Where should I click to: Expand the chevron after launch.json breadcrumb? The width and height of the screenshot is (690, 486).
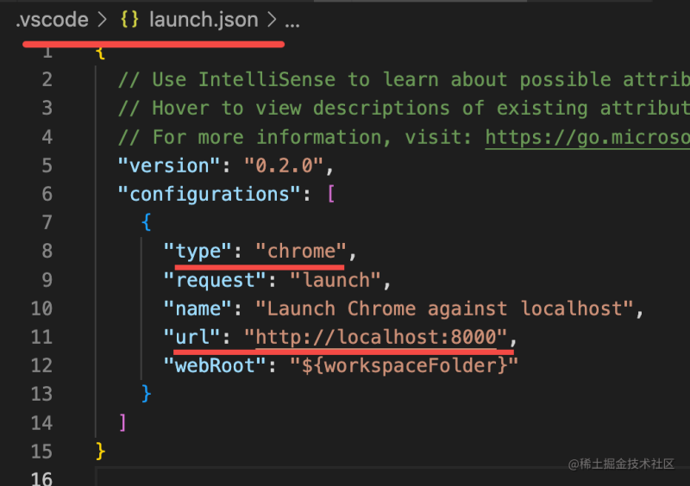[x=272, y=20]
